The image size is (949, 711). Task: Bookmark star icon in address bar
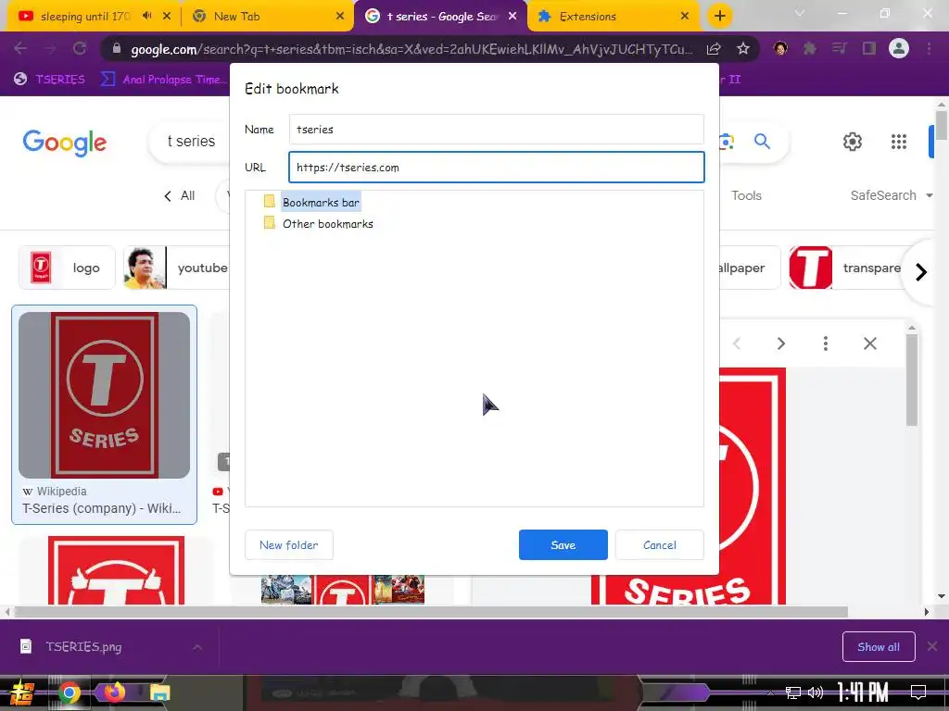[x=743, y=48]
